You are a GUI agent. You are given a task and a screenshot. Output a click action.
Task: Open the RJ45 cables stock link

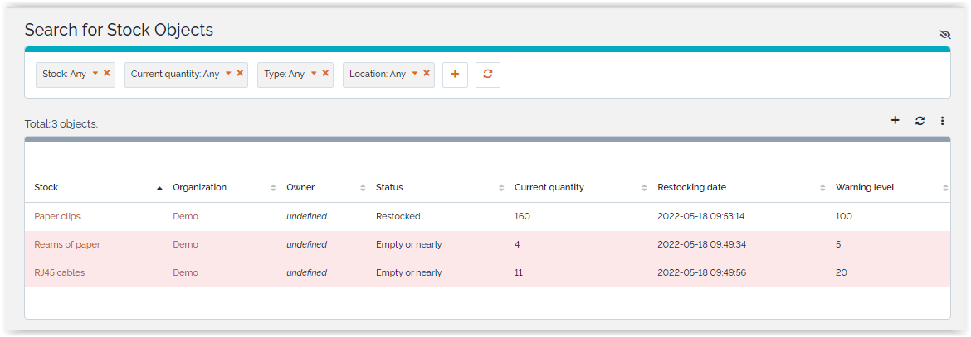tap(60, 272)
